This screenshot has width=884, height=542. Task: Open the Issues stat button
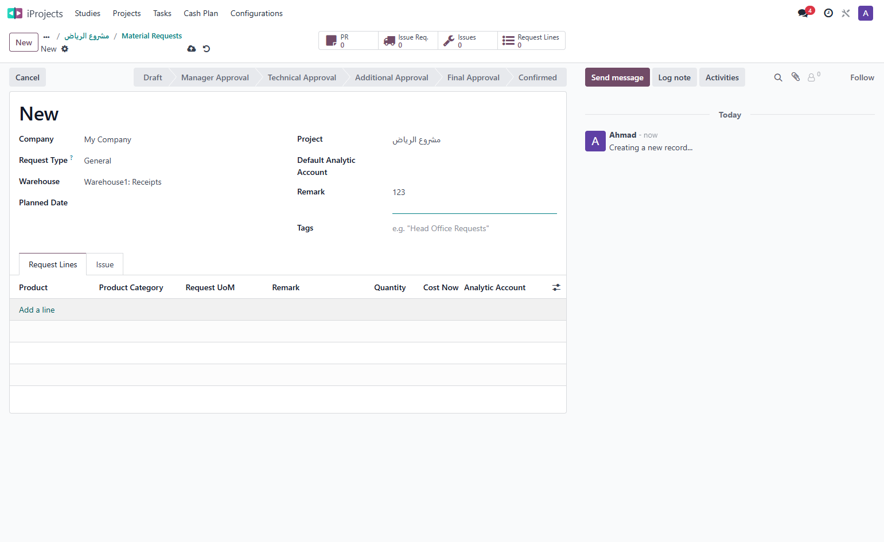coord(468,41)
